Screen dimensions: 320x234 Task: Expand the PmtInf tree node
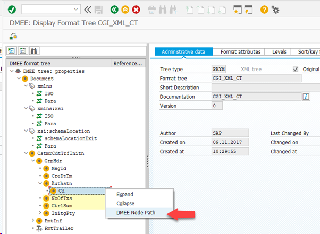(x=33, y=220)
